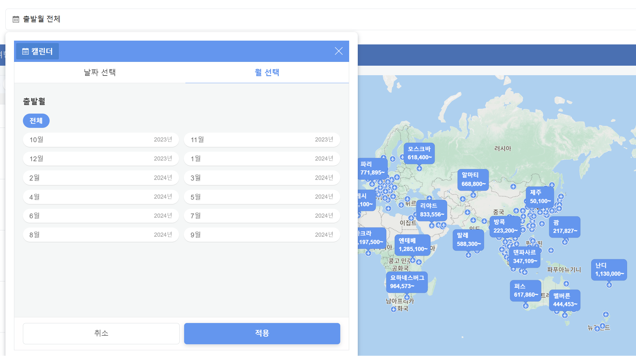Choose 5월 2024년 as departure month
The width and height of the screenshot is (636, 356).
[x=262, y=197]
